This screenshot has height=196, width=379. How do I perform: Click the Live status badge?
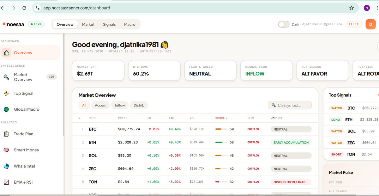[x=36, y=24]
